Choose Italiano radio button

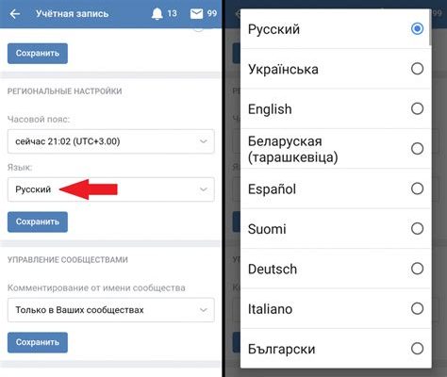tap(417, 308)
